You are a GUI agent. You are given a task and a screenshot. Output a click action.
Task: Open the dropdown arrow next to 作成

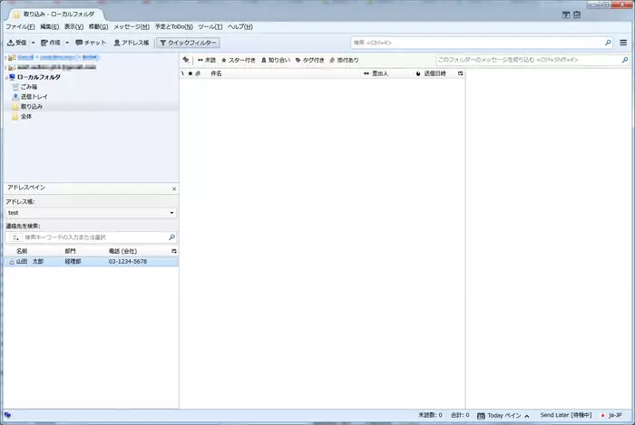[66, 43]
